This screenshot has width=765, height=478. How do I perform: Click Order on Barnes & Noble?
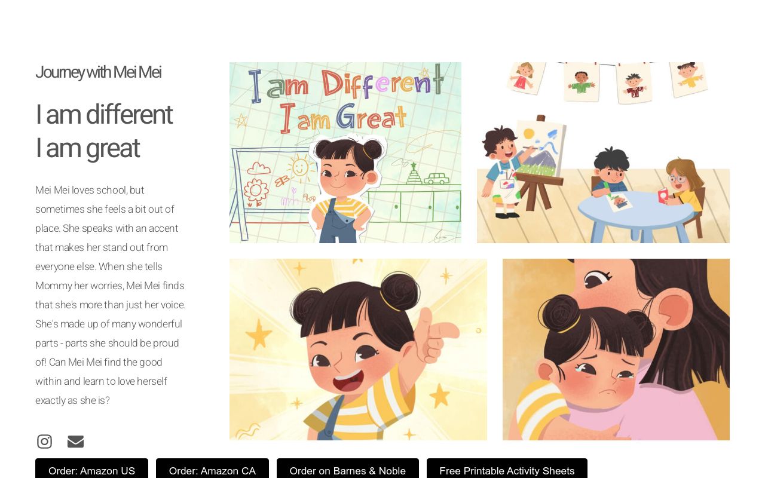347,470
